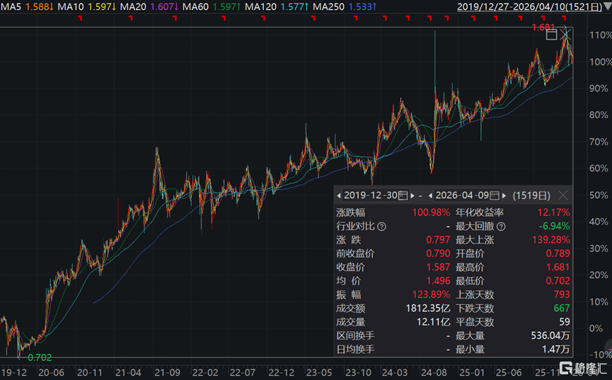The width and height of the screenshot is (612, 380).
Task: Click the 24-08 date axis label
Action: coord(434,373)
